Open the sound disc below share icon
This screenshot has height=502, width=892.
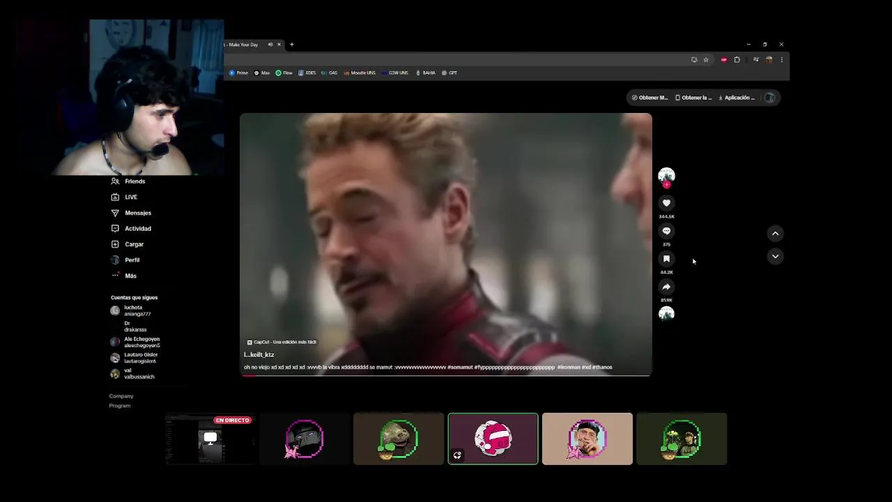click(666, 314)
